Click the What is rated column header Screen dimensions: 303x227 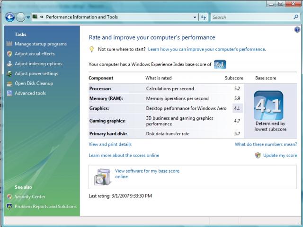[159, 78]
